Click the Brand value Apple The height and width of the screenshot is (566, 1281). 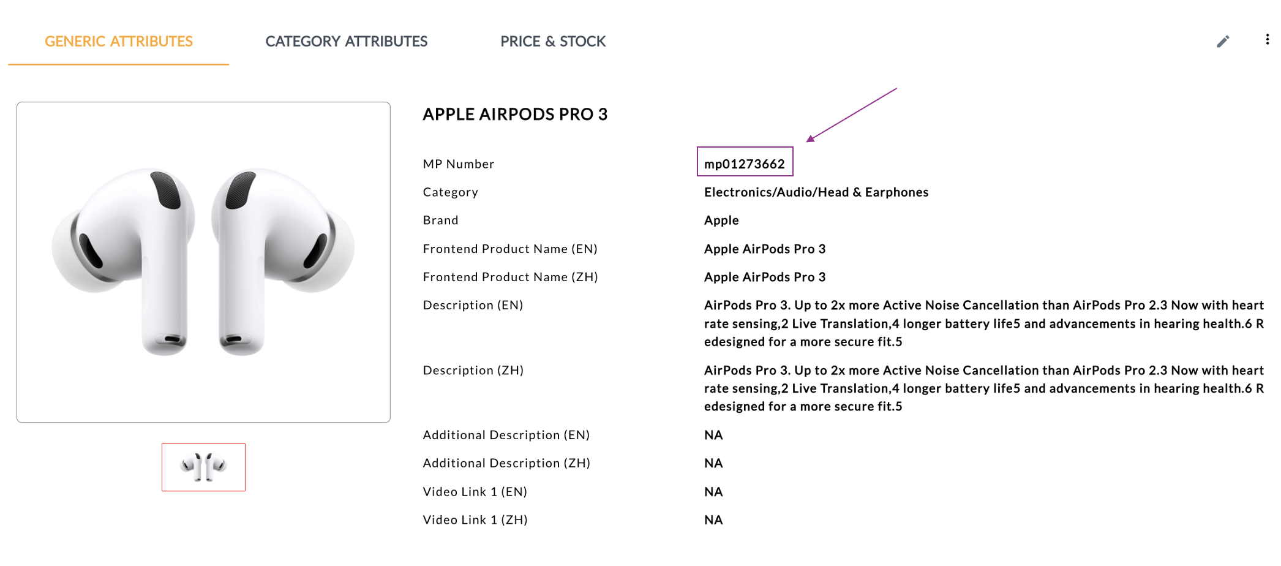[721, 221]
